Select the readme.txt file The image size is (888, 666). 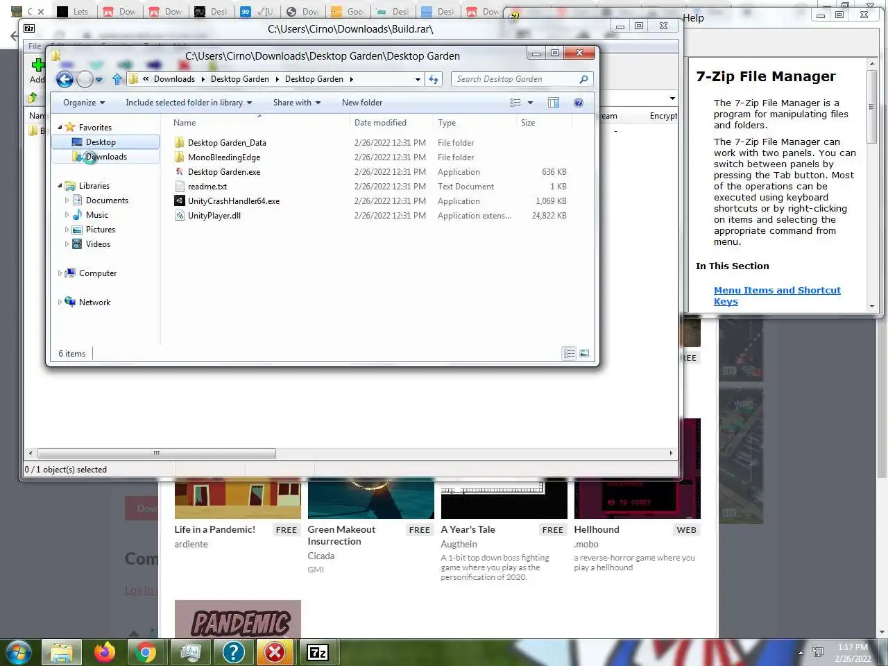coord(207,187)
